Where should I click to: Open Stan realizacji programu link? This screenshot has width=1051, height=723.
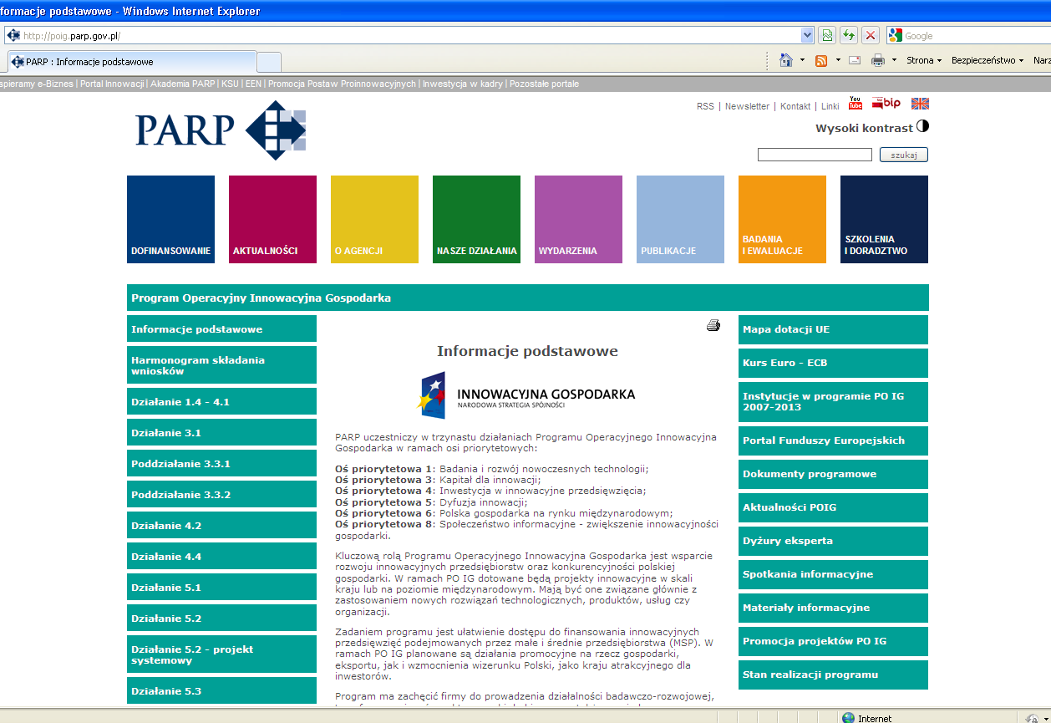[833, 675]
